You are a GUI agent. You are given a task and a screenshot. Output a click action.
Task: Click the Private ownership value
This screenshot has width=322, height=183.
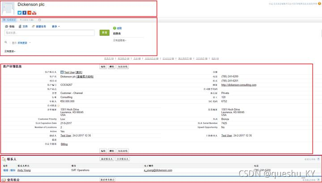[225, 93]
